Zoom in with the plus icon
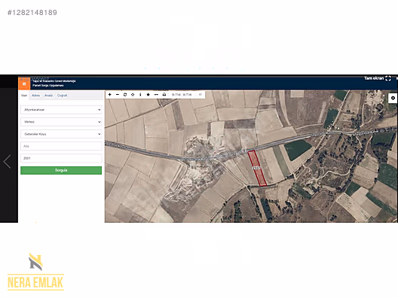The width and height of the screenshot is (398, 298). pos(109,95)
